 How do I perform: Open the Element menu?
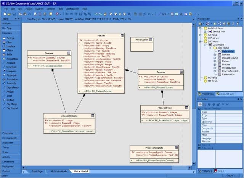point(51,9)
